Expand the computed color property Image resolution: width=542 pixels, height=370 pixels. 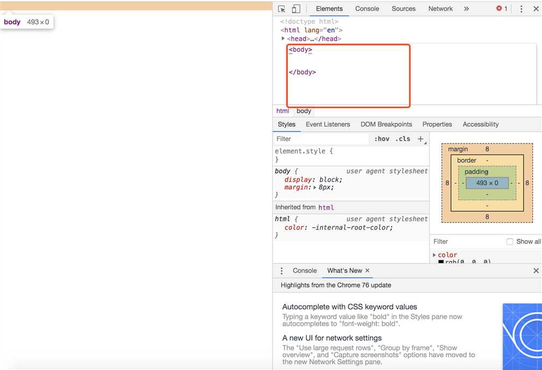tap(434, 255)
